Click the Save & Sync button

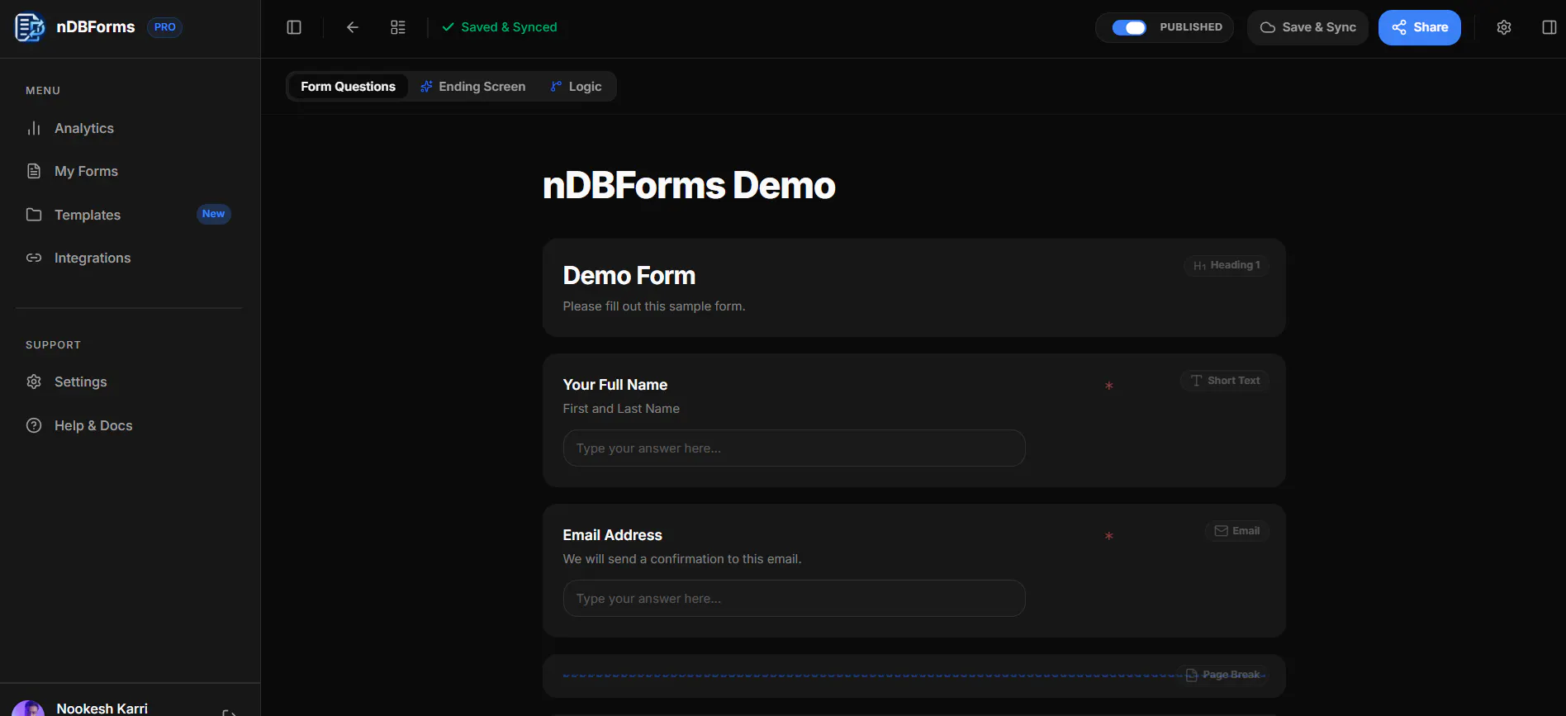(1307, 27)
